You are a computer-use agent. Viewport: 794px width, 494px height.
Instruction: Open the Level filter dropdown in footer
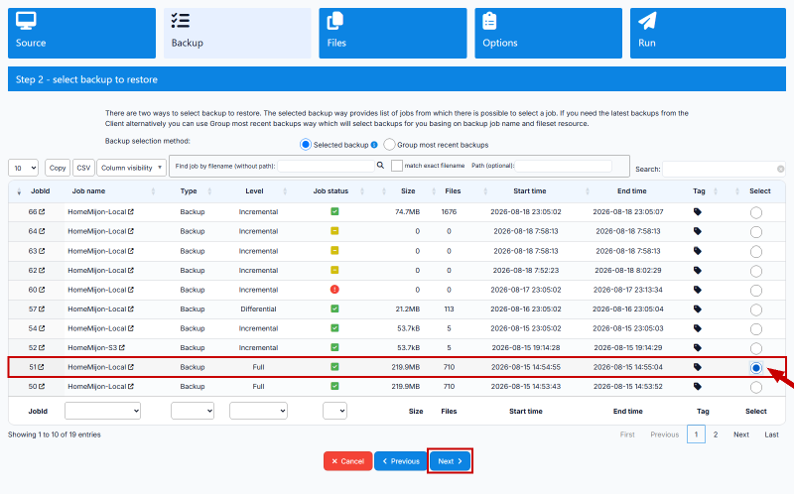click(258, 411)
